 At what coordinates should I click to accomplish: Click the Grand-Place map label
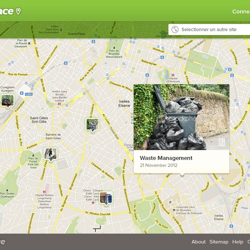(x=76, y=33)
